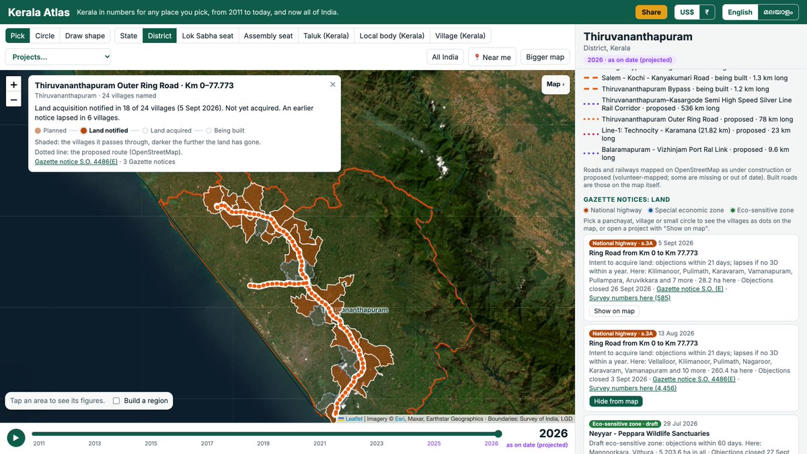Viewport: 807px width, 454px height.
Task: Click the All India button
Action: click(x=445, y=57)
